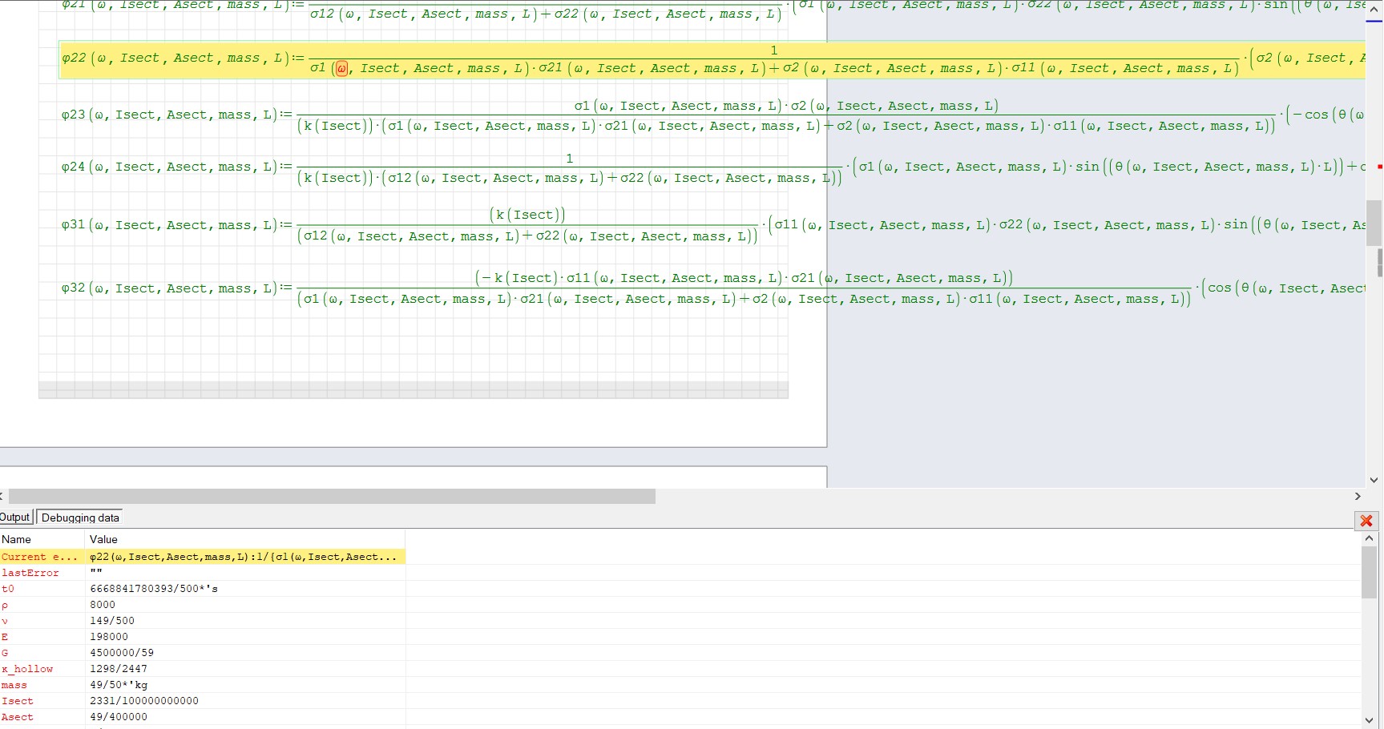Screen dimensions: 1384x729
Task: Switch to the Output tab
Action: coord(14,518)
